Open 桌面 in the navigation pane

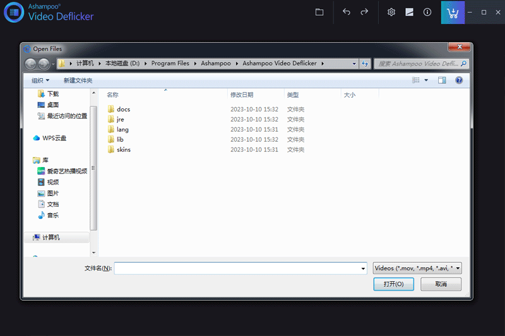coord(49,105)
